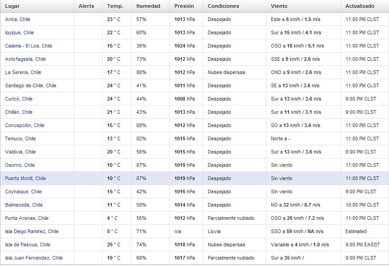
Task: Open Isla Diego Ramirez, Chile link
Action: [x=32, y=231]
